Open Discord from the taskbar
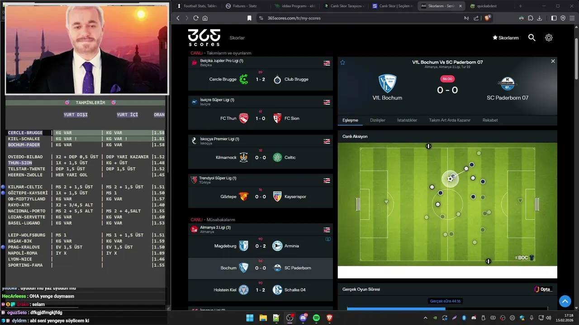579x325 pixels. (303, 318)
